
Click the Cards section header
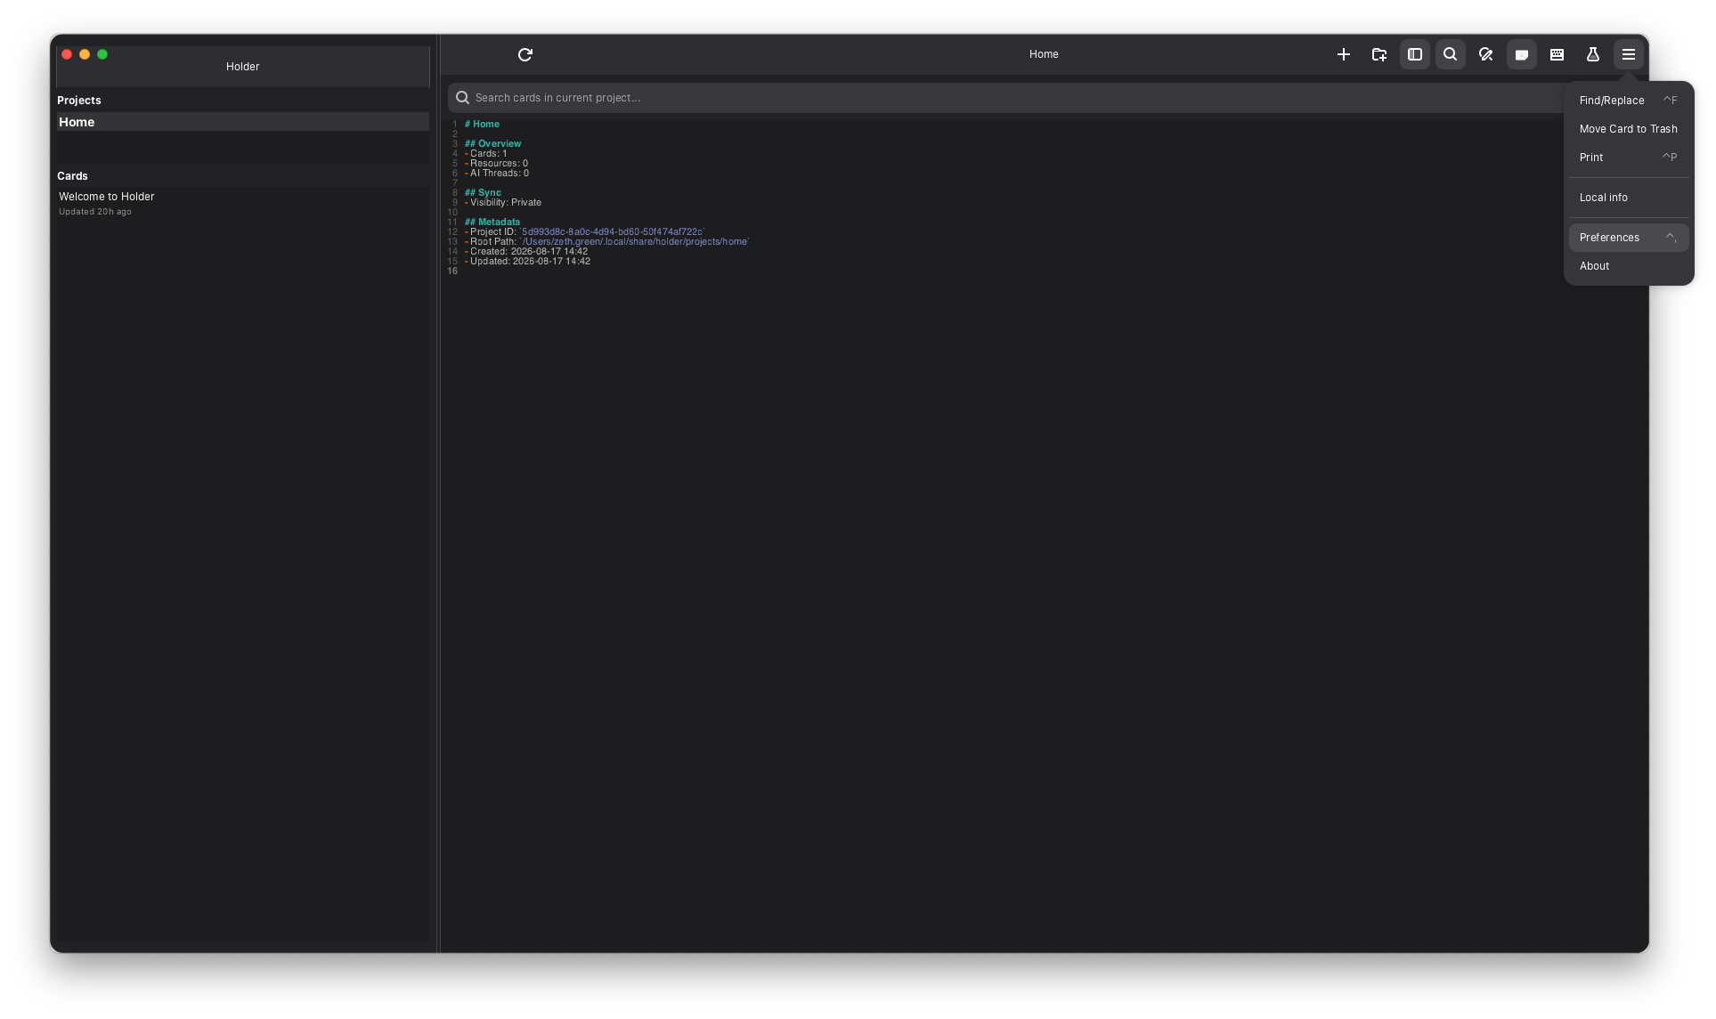(x=72, y=176)
